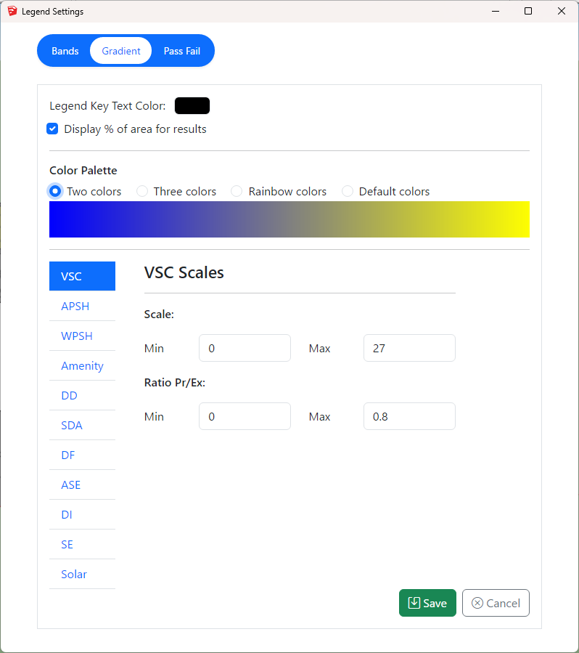Click the Ratio Pr/Ex Max field
The height and width of the screenshot is (653, 579).
click(x=409, y=416)
